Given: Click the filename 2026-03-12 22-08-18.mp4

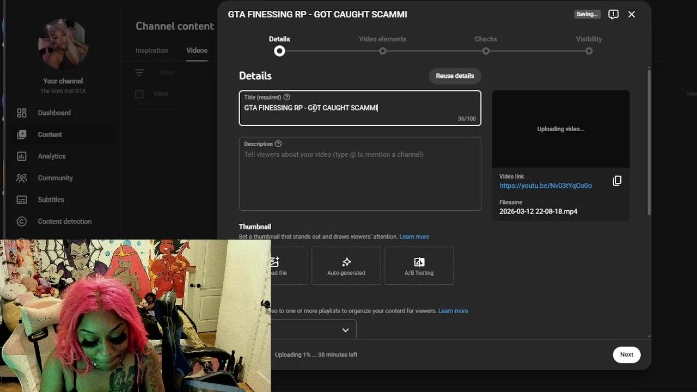Looking at the screenshot, I should pos(539,211).
